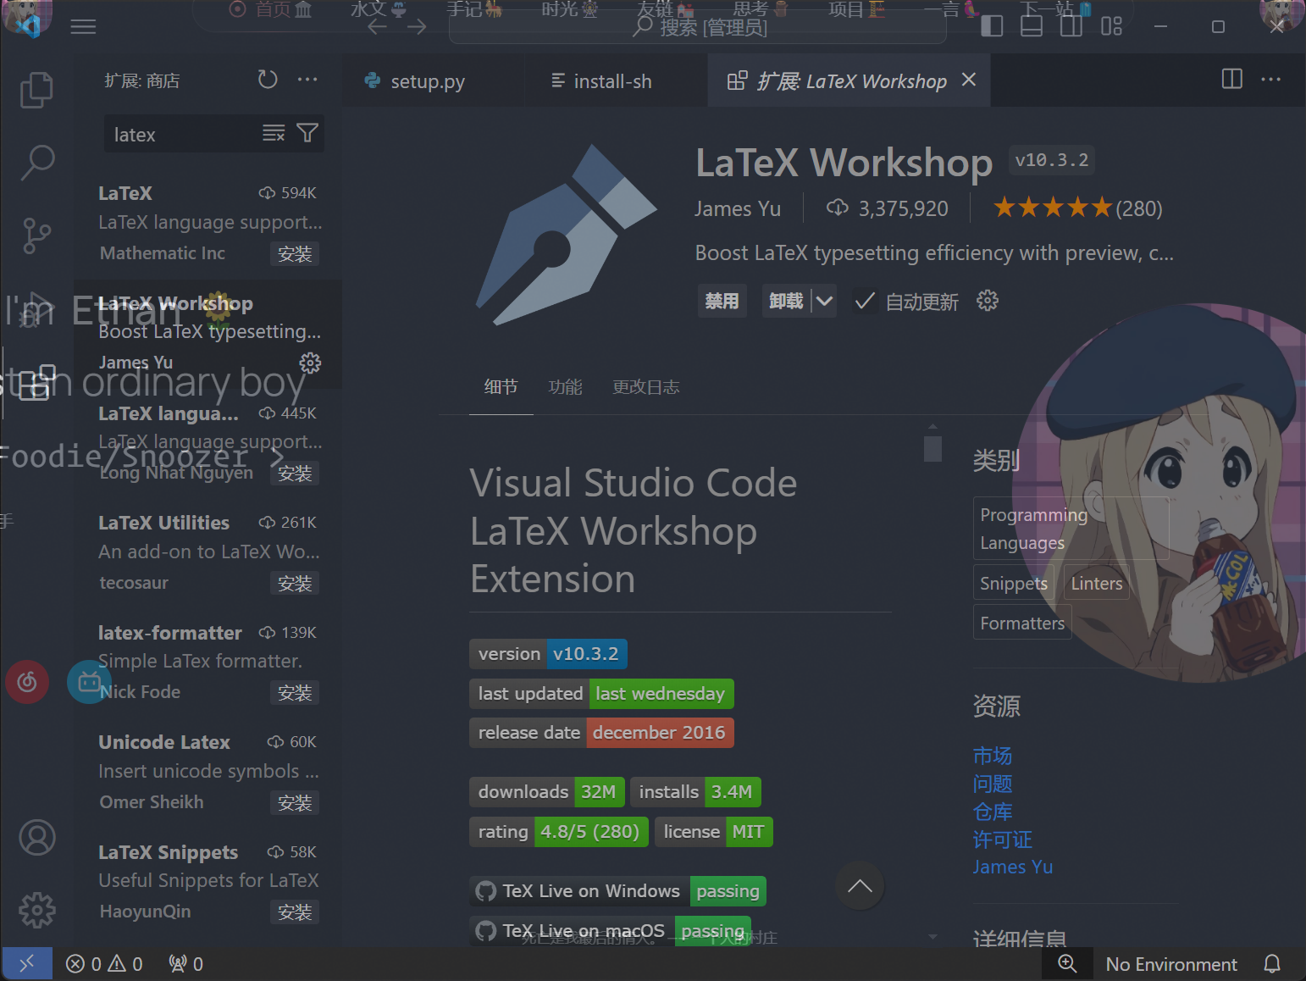Toggle the bottom panel layout button
Viewport: 1306px width, 981px height.
tap(1031, 27)
